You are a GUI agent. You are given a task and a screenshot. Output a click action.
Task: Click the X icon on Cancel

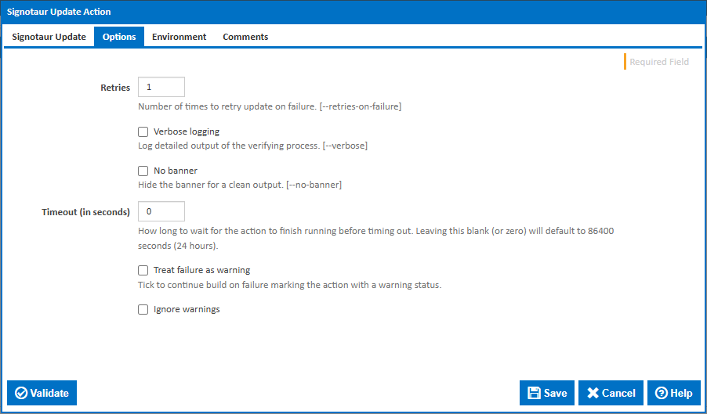coord(593,393)
